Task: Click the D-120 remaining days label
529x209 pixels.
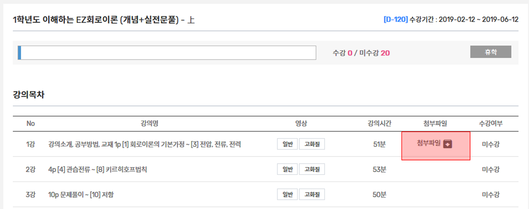Action: [395, 19]
